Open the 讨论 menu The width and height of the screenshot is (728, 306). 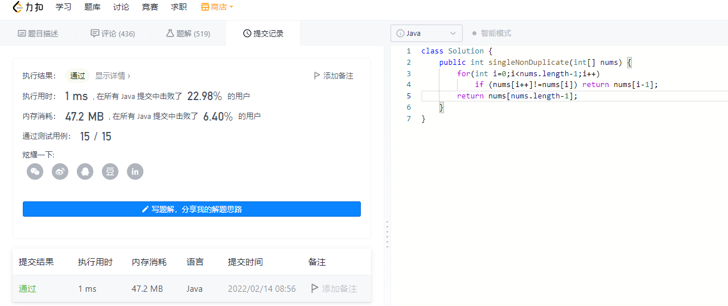pyautogui.click(x=121, y=7)
